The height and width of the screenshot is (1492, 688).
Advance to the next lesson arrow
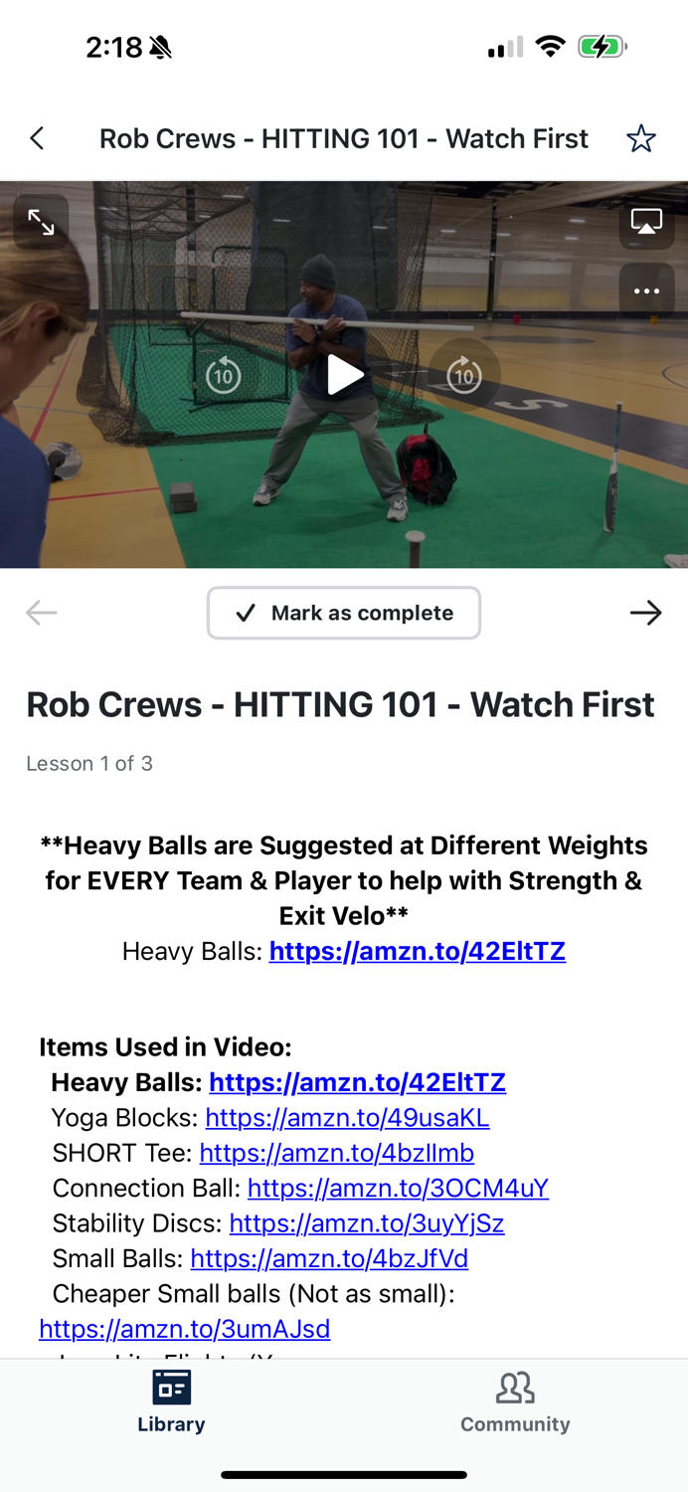point(646,613)
